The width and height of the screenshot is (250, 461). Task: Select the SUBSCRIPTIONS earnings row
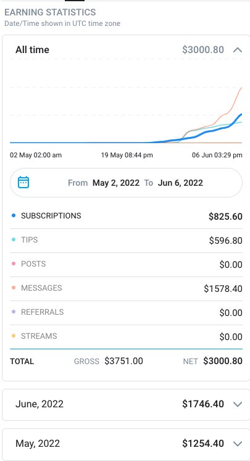pyautogui.click(x=126, y=217)
